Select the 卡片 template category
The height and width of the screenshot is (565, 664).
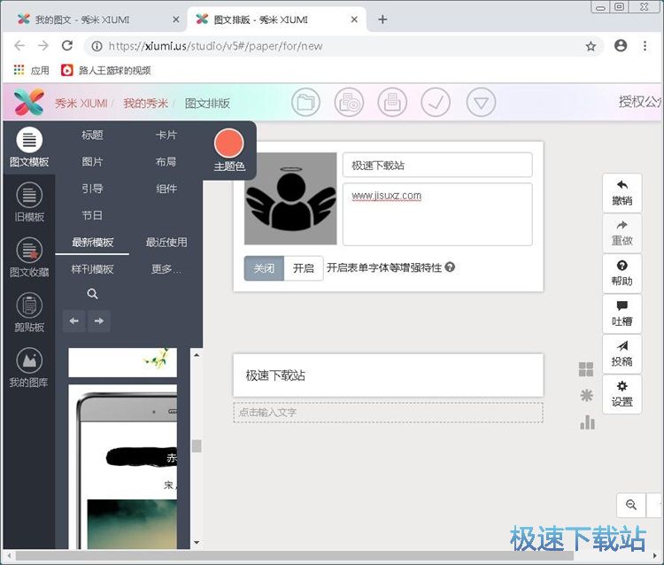166,135
